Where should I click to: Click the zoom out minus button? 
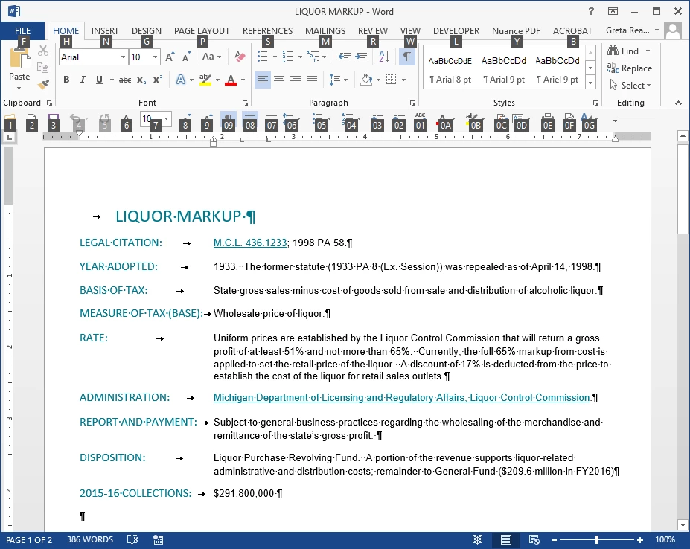555,540
